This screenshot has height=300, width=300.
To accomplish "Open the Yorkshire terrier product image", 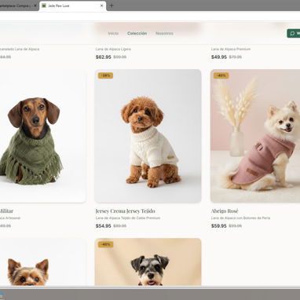I will pos(42,262).
